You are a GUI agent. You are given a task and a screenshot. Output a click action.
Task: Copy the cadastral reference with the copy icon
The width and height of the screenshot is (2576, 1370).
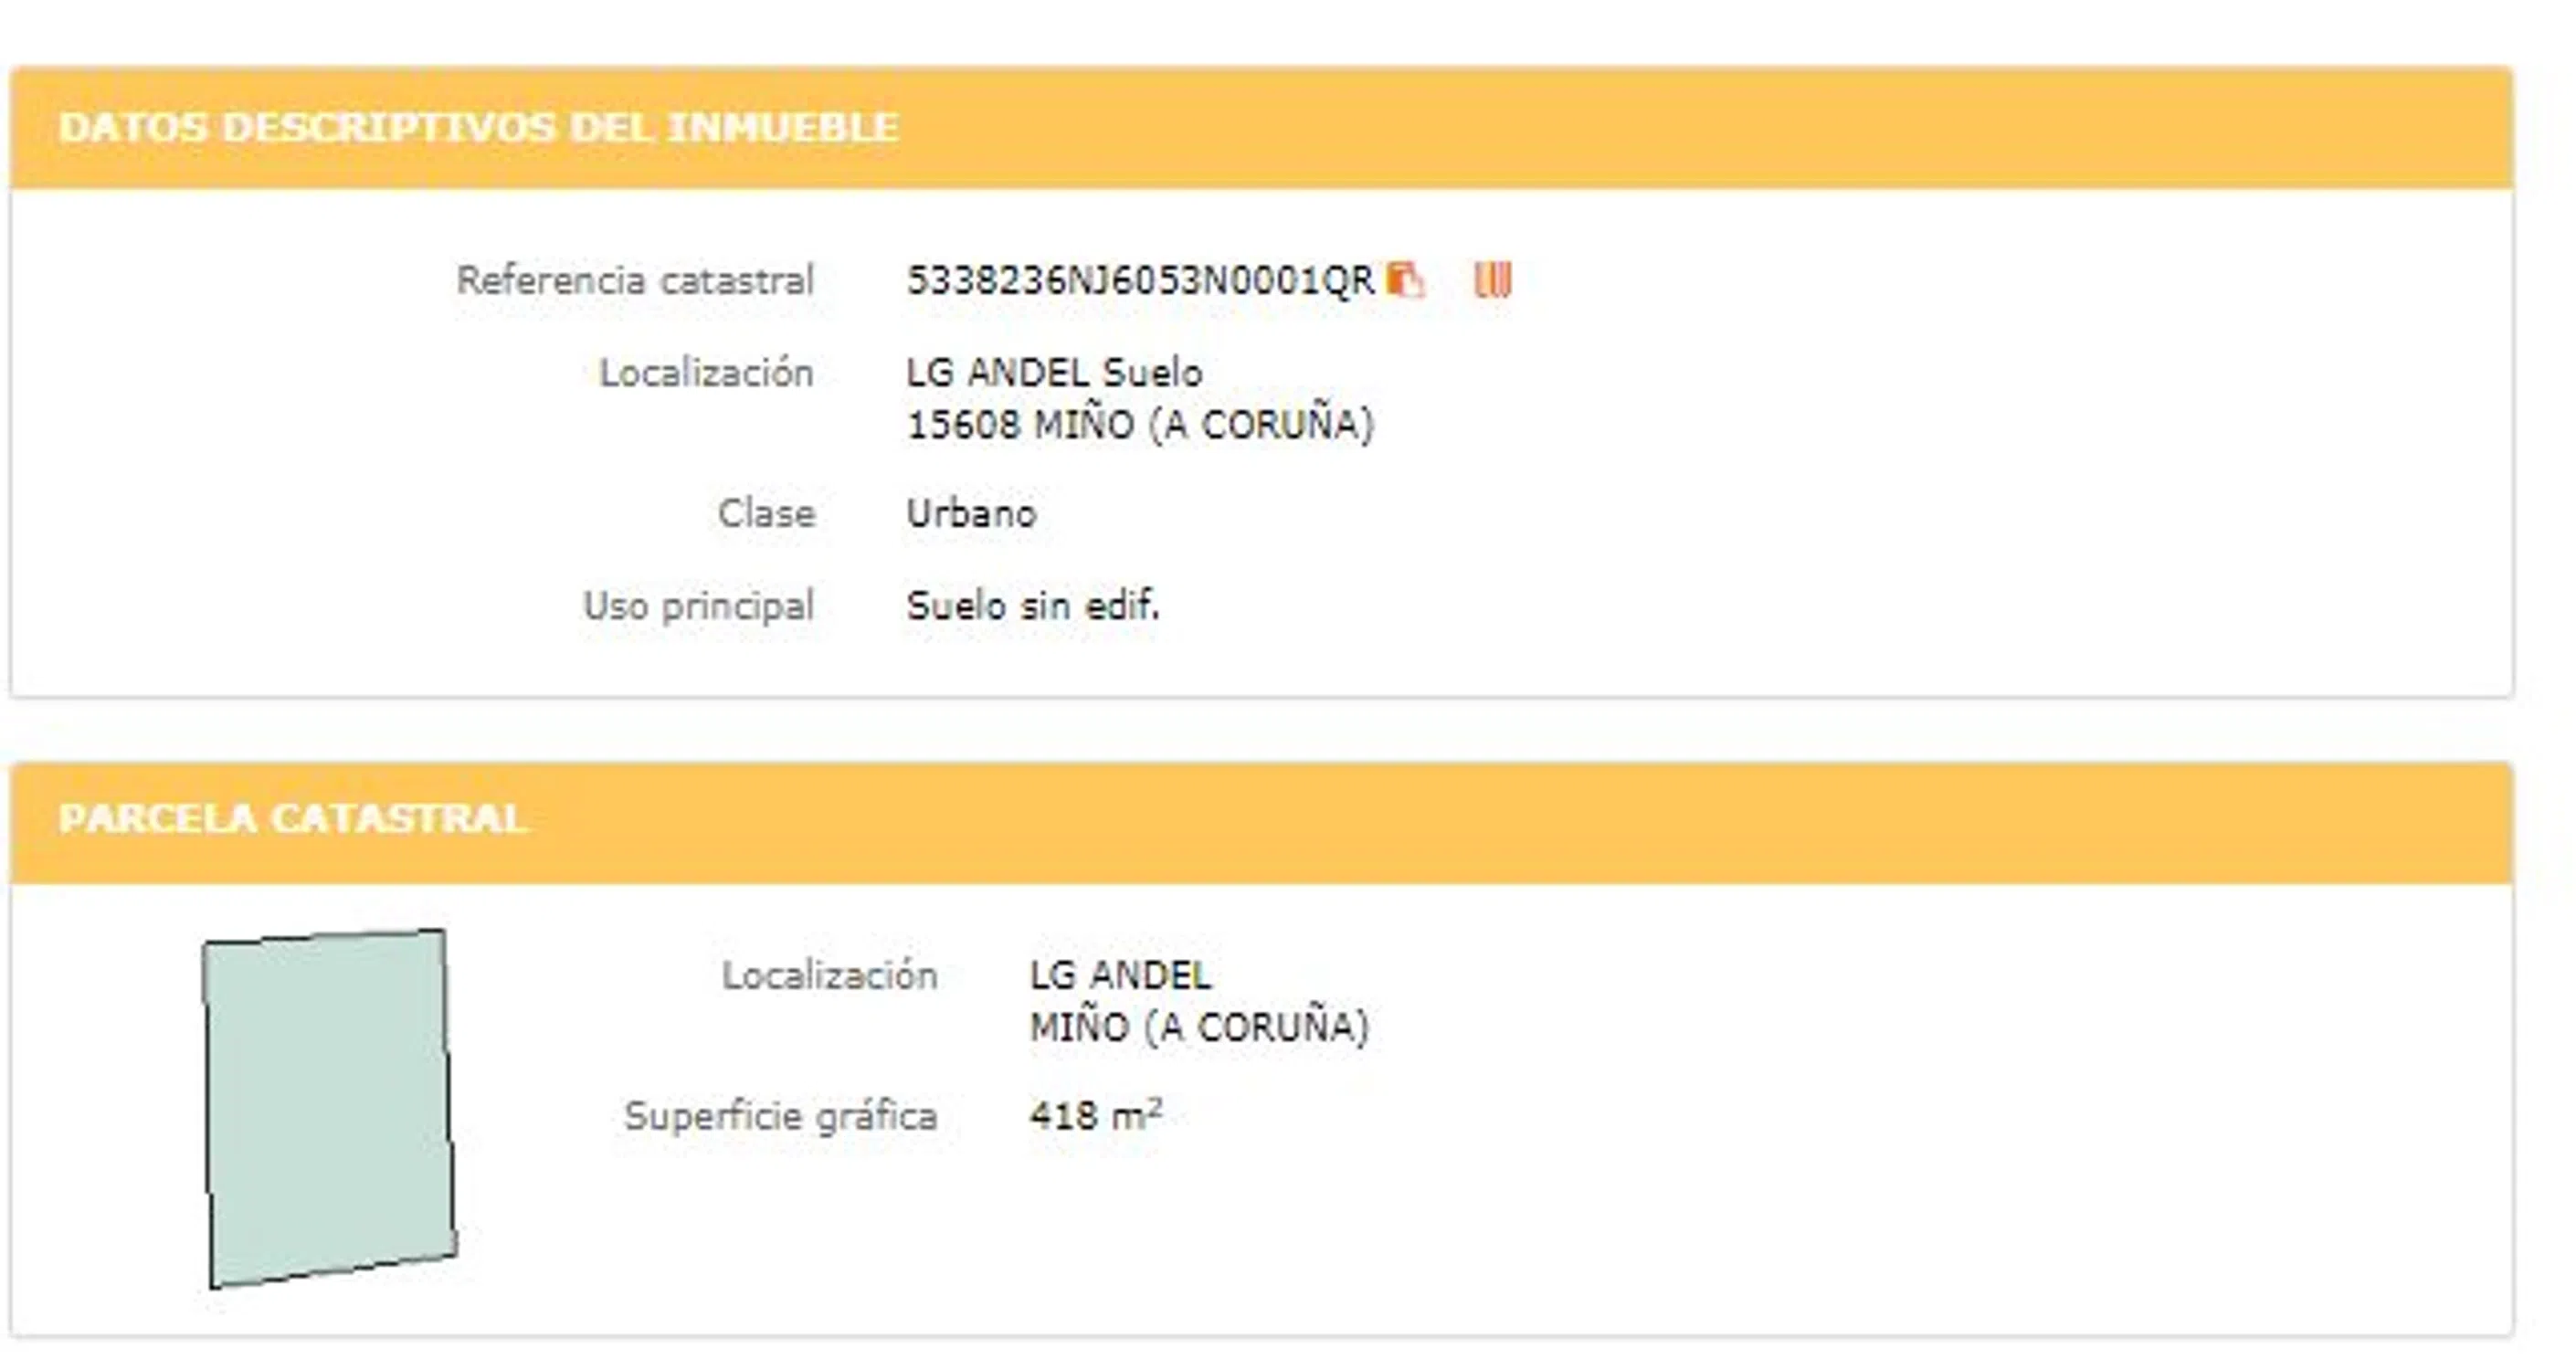[x=1405, y=280]
